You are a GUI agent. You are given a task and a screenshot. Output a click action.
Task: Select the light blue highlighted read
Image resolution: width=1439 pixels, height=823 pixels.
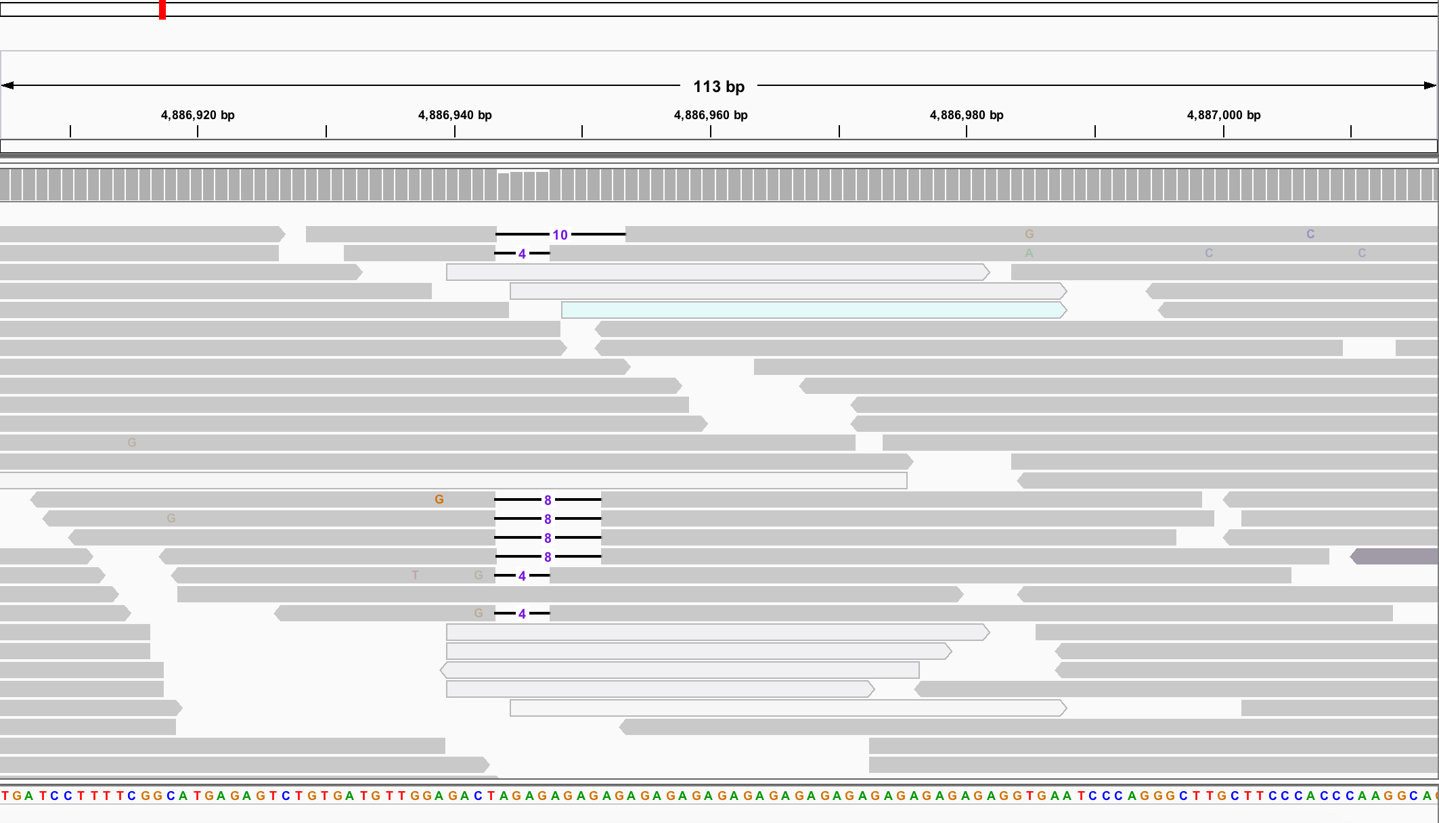coord(812,310)
